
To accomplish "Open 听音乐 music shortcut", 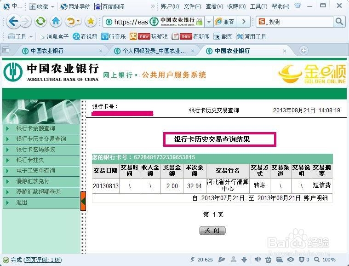I will click(x=114, y=36).
